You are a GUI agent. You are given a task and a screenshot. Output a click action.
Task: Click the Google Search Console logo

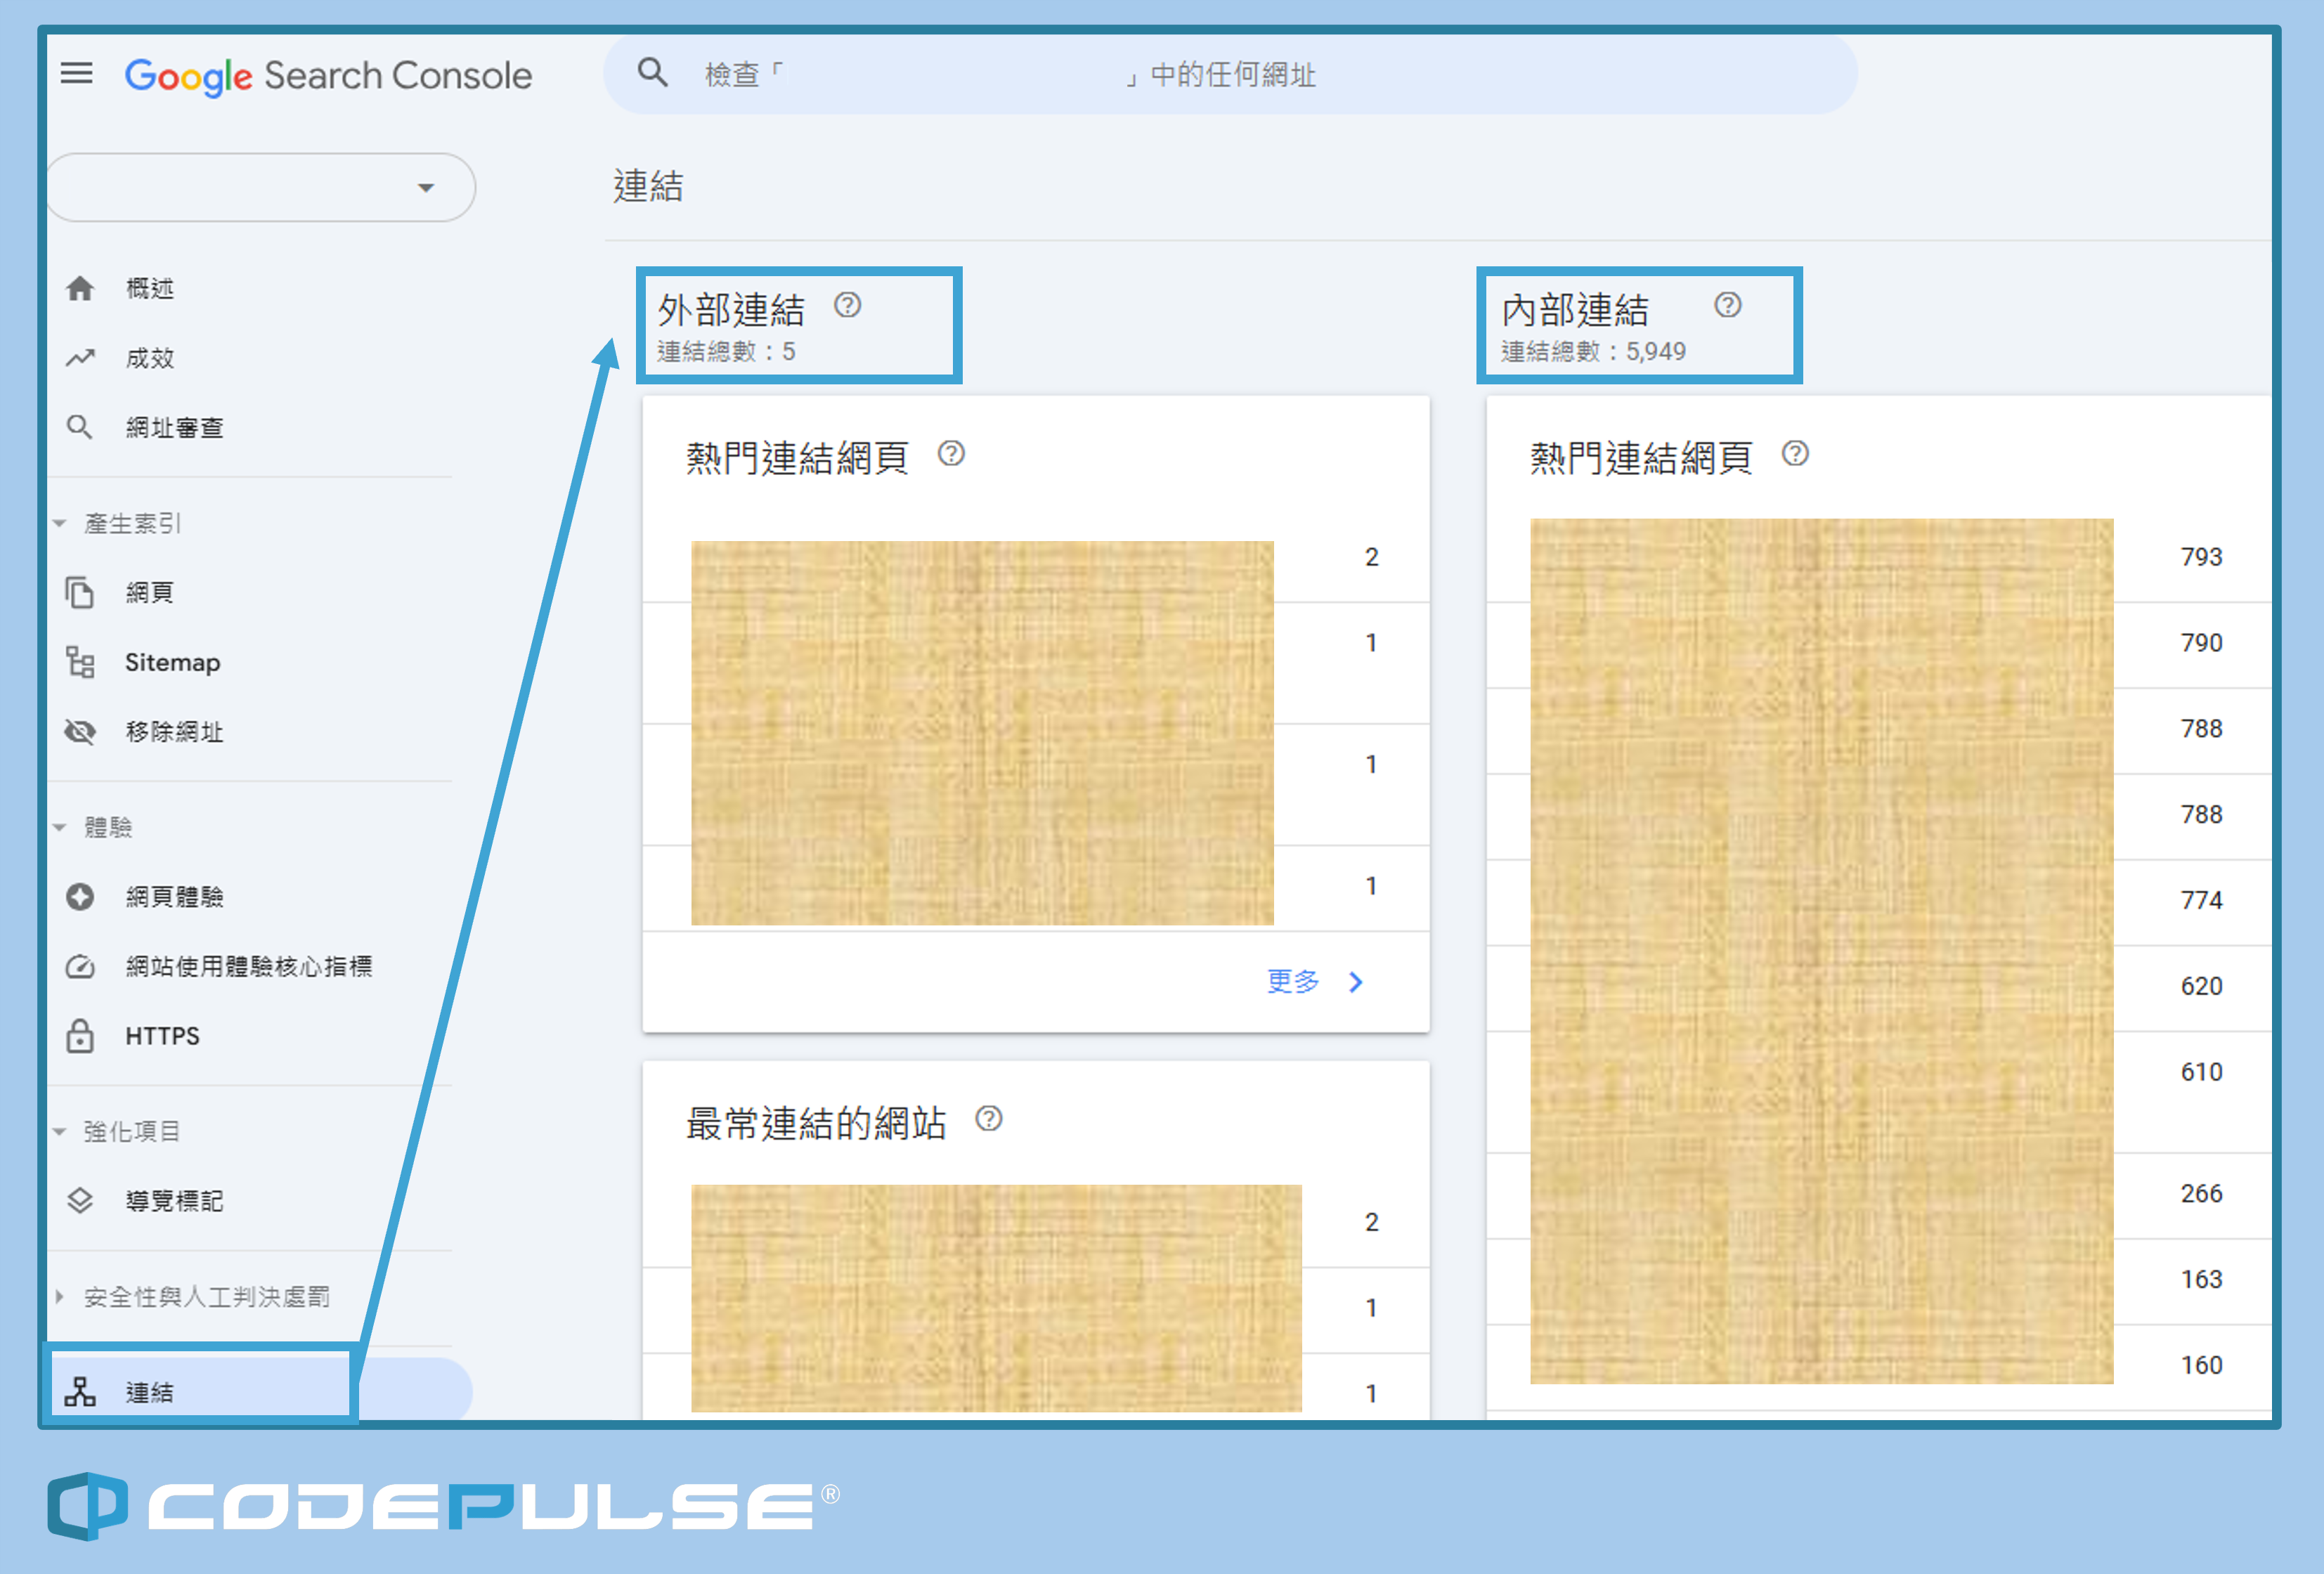(x=328, y=76)
